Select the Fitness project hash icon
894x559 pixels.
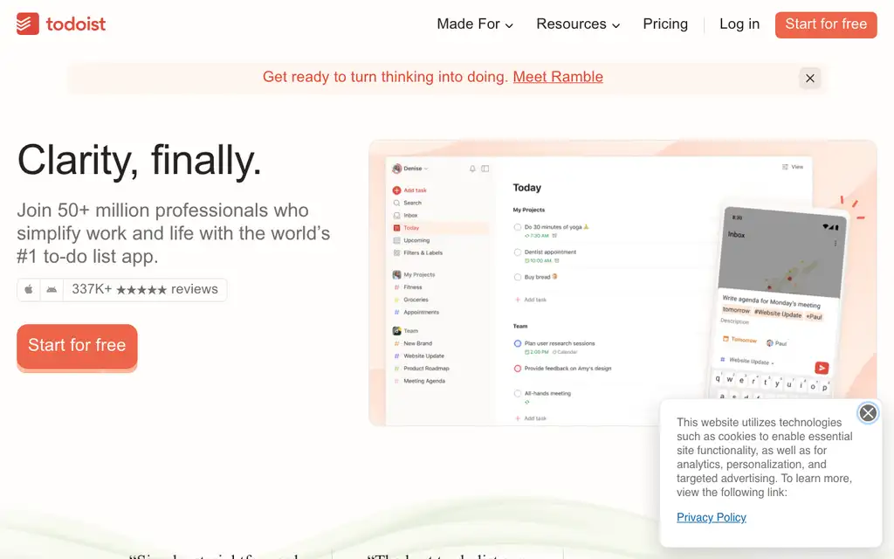point(396,287)
